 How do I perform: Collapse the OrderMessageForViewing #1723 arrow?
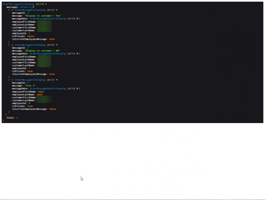(x=57, y=10)
